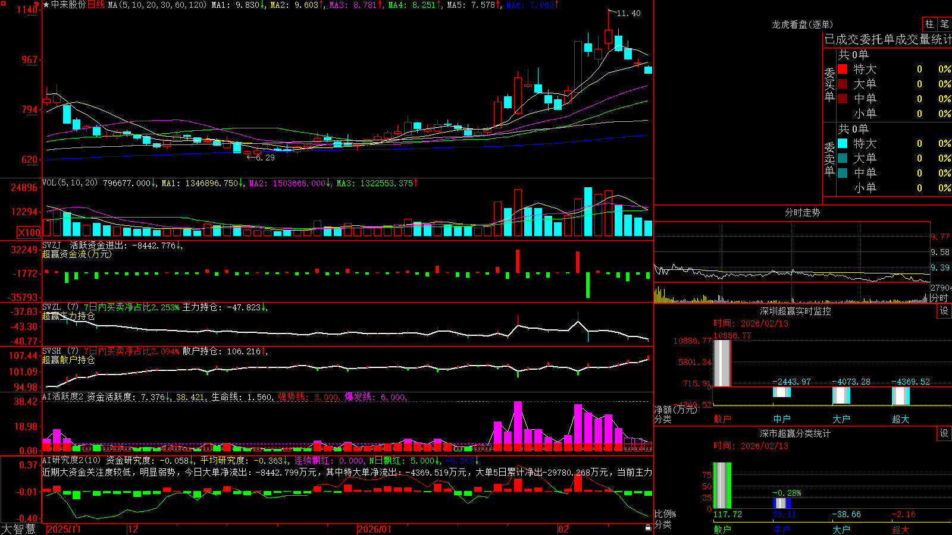952x535 pixels.
Task: Click the SVSH (7) indicator name
Action: 60,351
